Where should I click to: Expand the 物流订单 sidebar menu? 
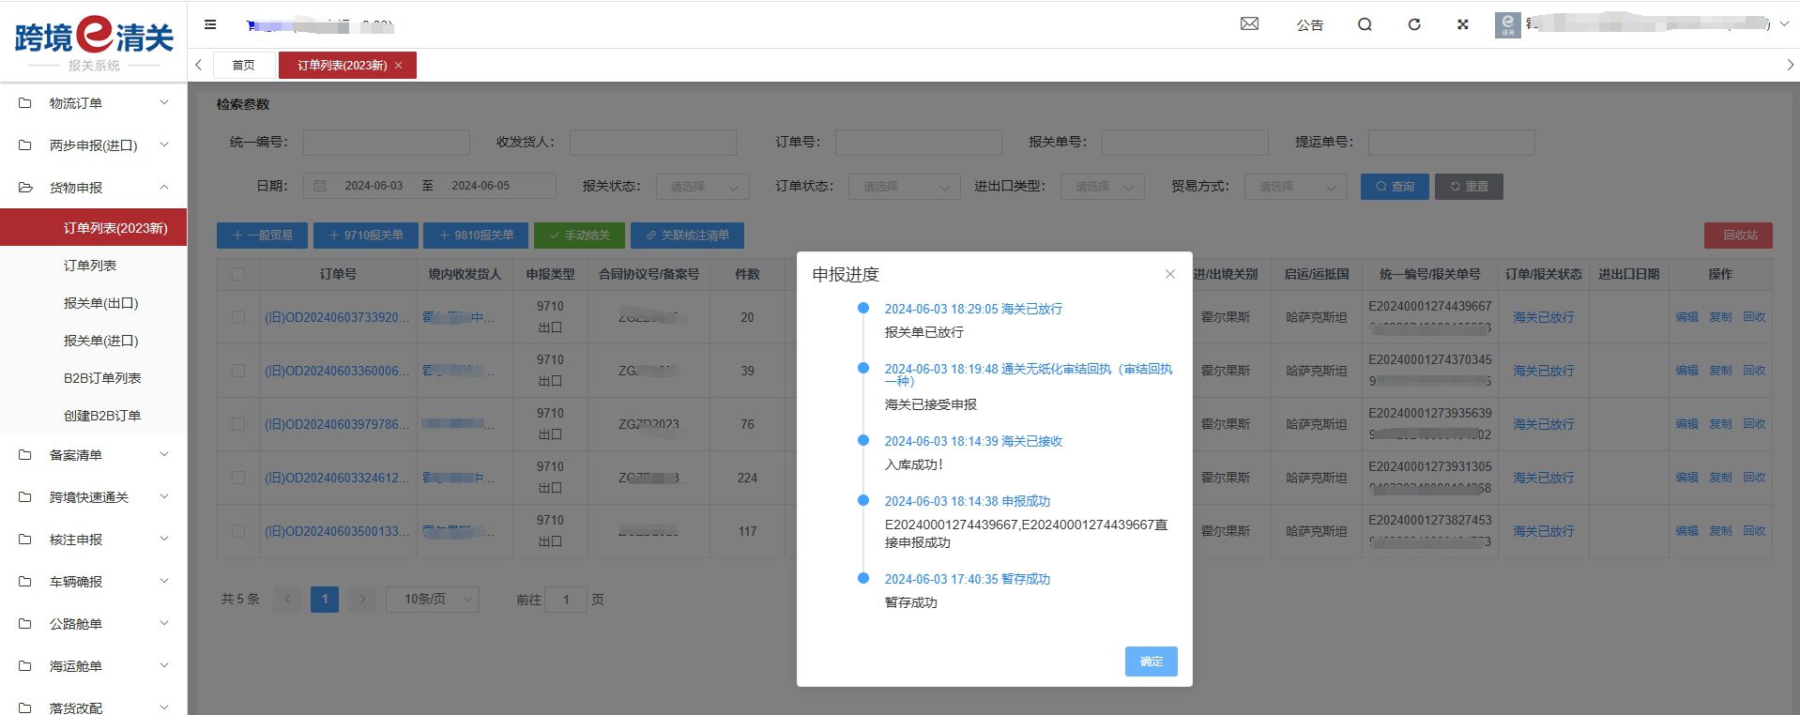point(94,103)
